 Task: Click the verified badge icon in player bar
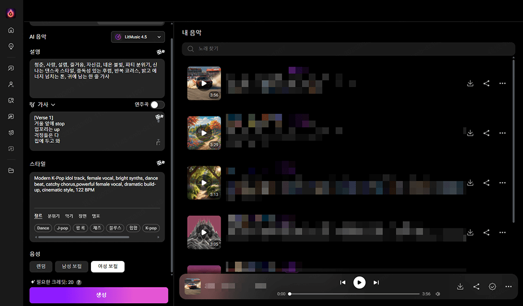[x=492, y=287]
